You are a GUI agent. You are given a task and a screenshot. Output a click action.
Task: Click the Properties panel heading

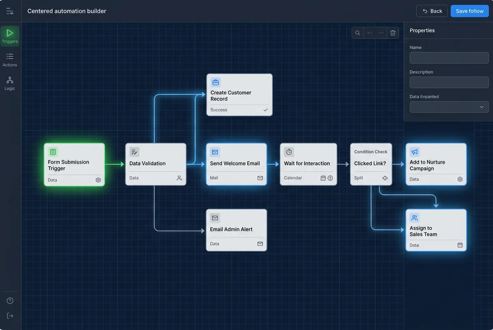[x=422, y=30]
